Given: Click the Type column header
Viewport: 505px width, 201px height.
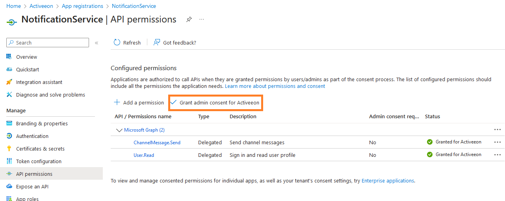Looking at the screenshot, I should point(204,116).
